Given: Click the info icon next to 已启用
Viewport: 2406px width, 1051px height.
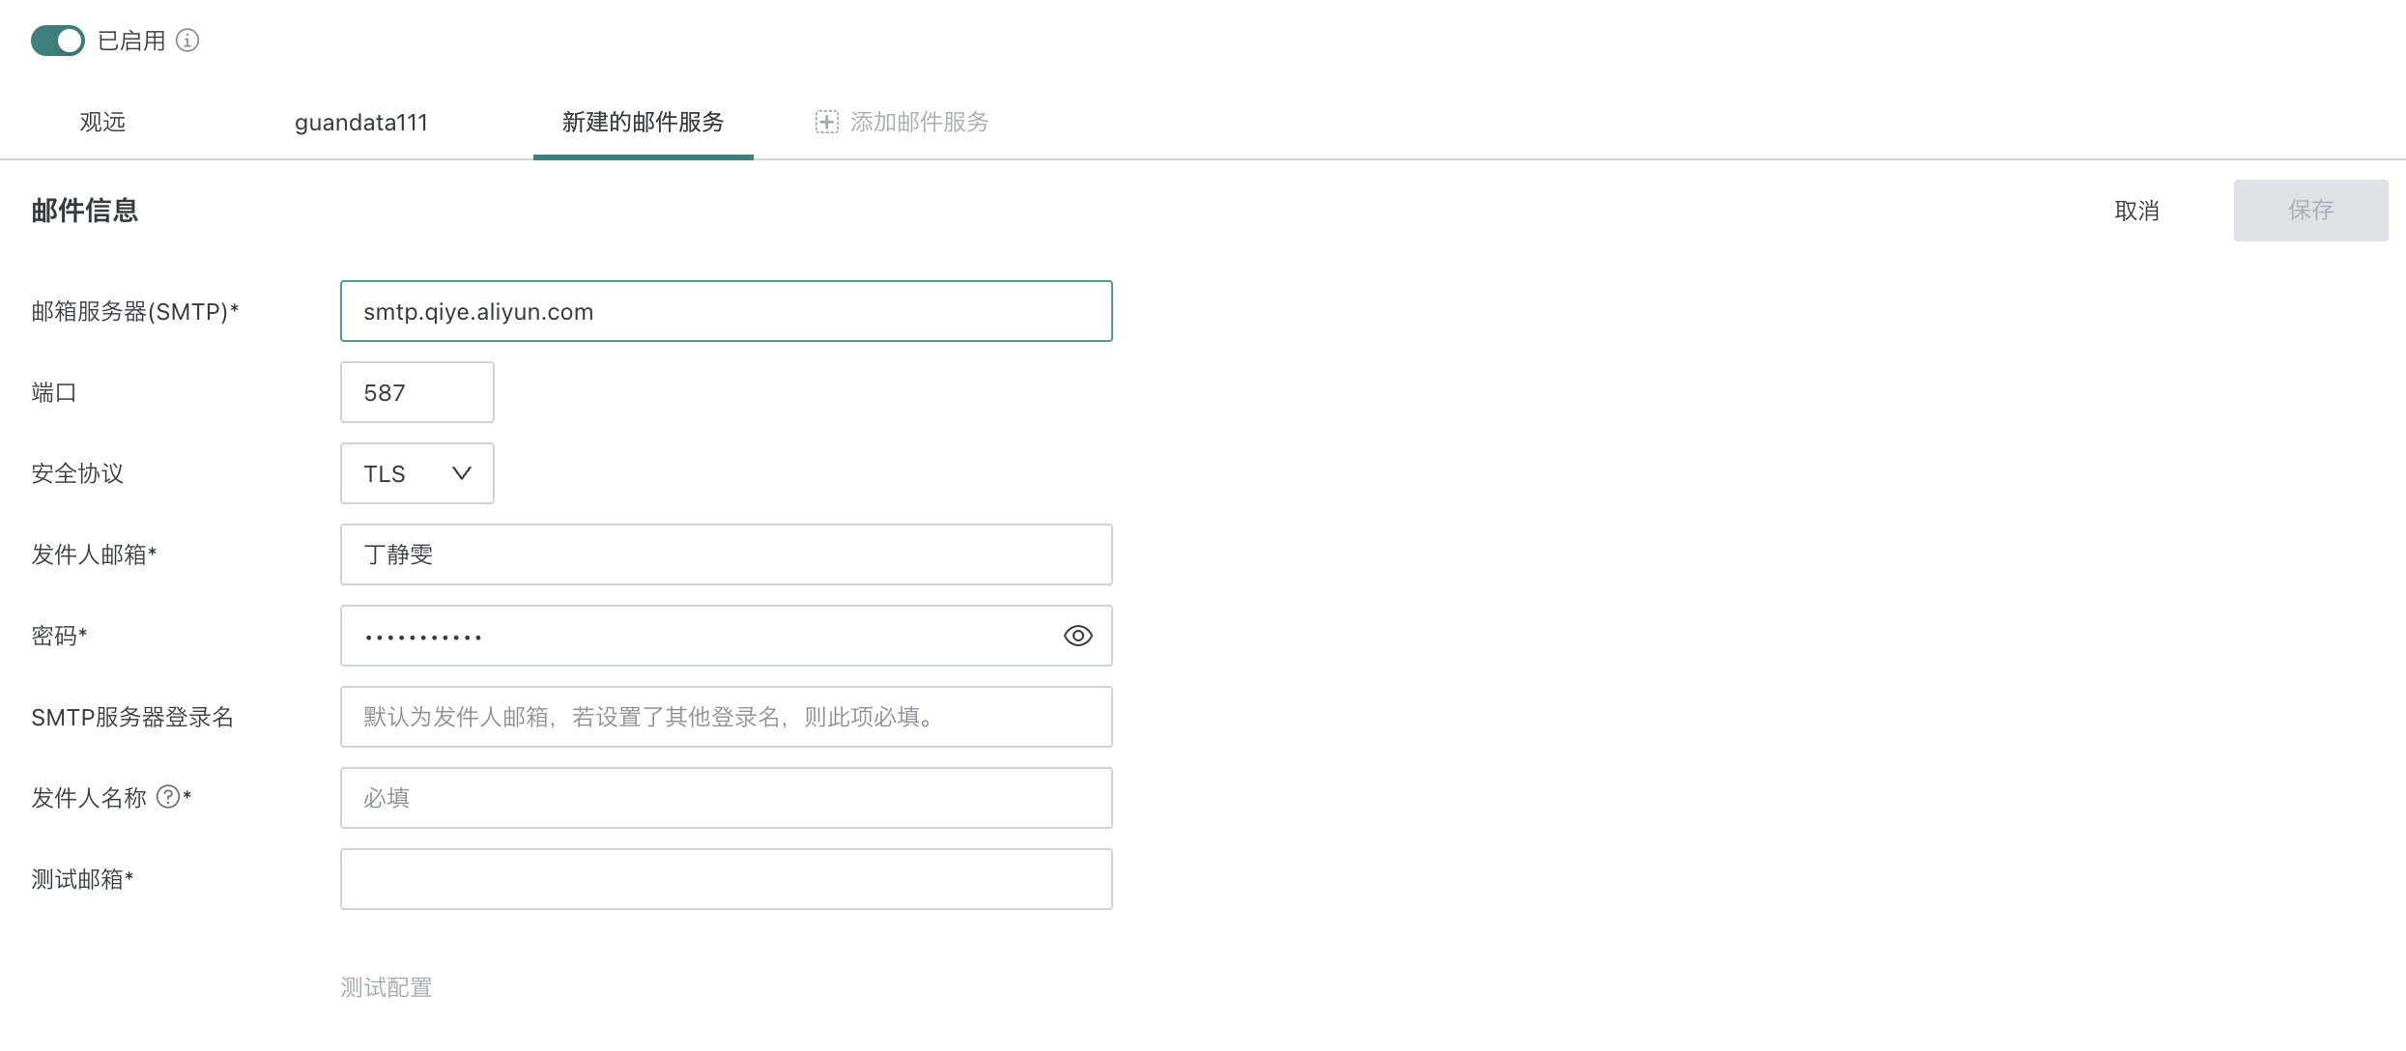Looking at the screenshot, I should (x=187, y=41).
